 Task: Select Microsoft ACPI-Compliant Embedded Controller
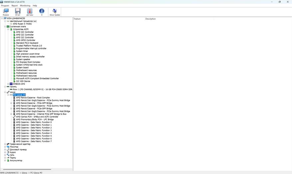click(37, 79)
